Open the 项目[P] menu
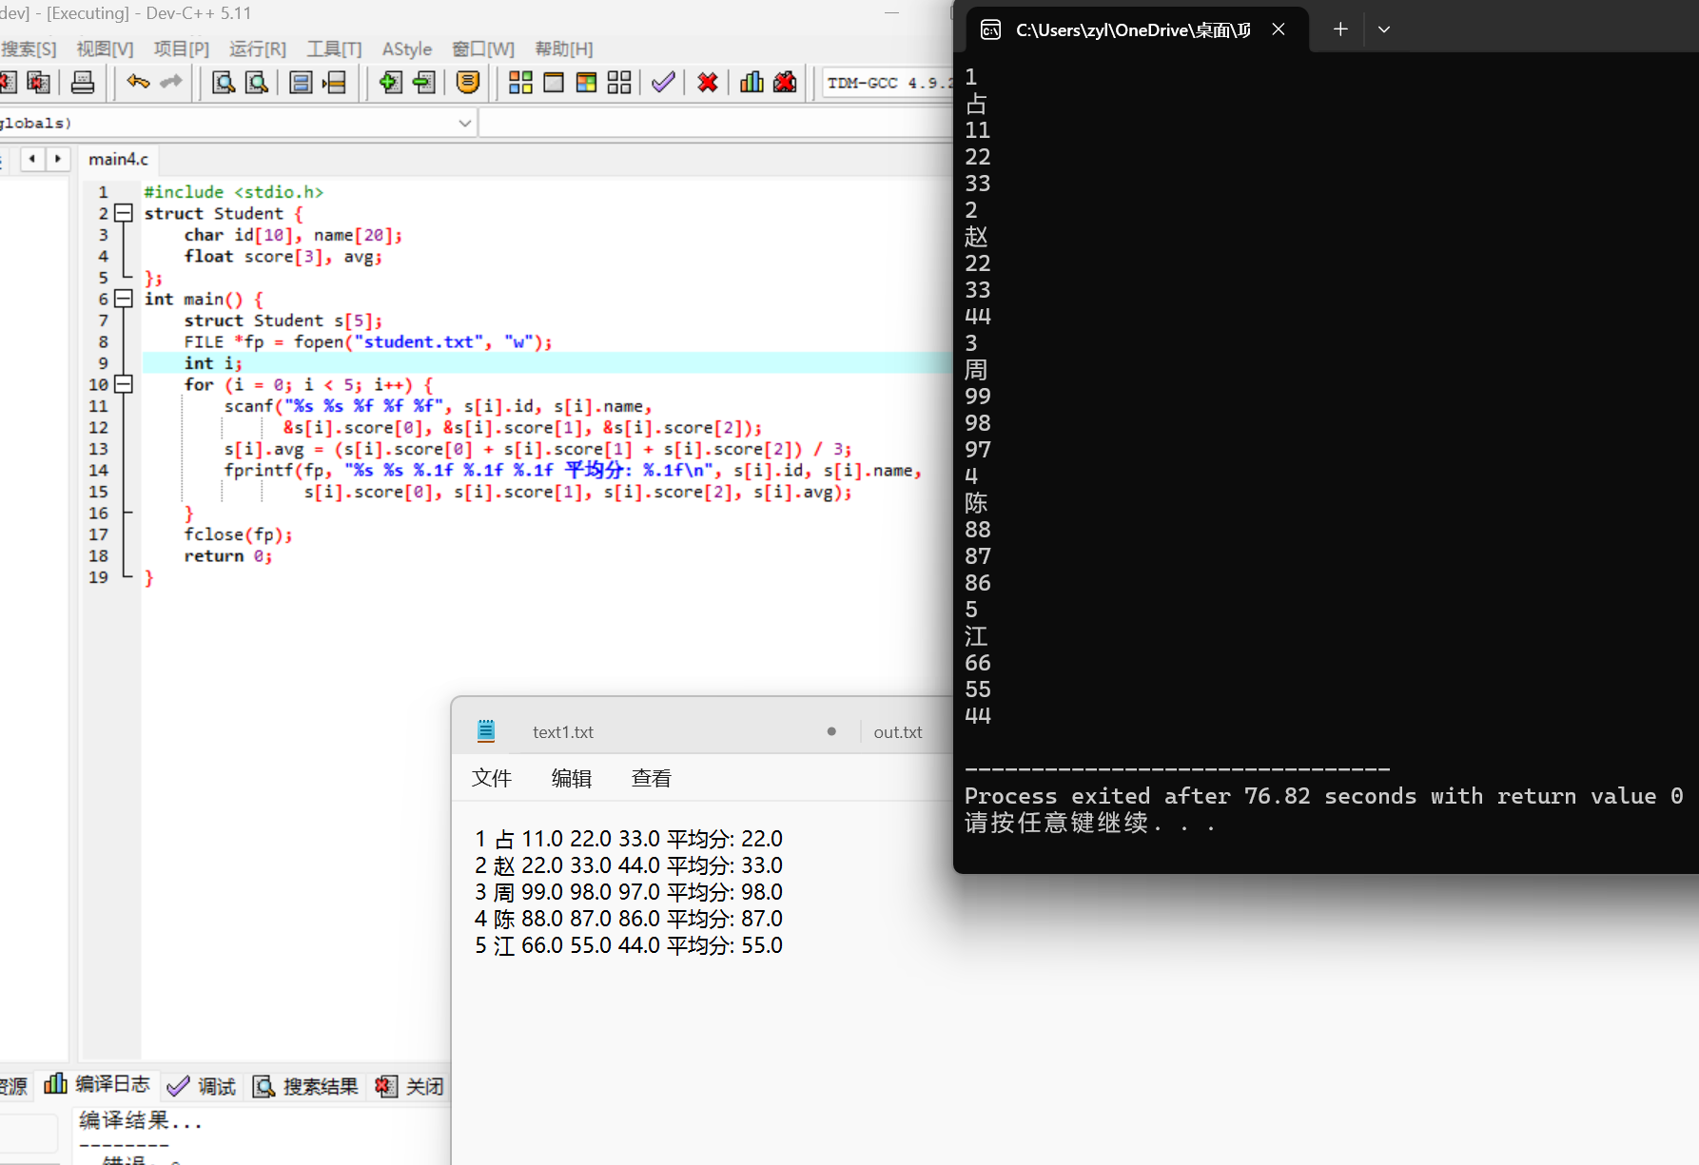The width and height of the screenshot is (1699, 1165). pos(182,49)
